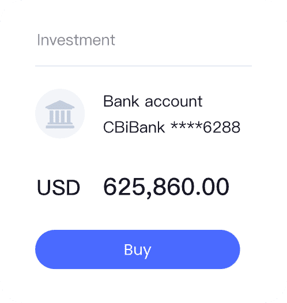The image size is (287, 303).
Task: Click the bank building icon
Action: [60, 114]
